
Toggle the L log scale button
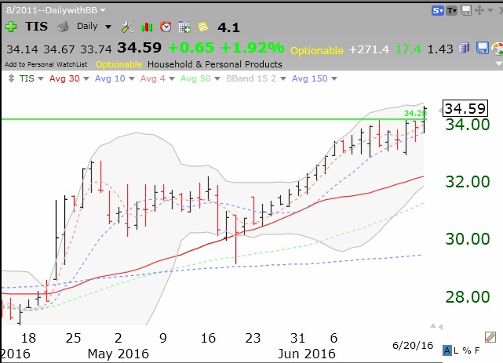456,350
